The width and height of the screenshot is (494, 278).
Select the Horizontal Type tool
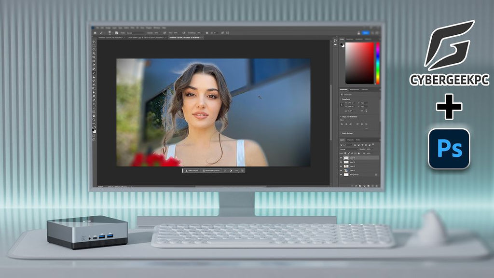click(94, 104)
